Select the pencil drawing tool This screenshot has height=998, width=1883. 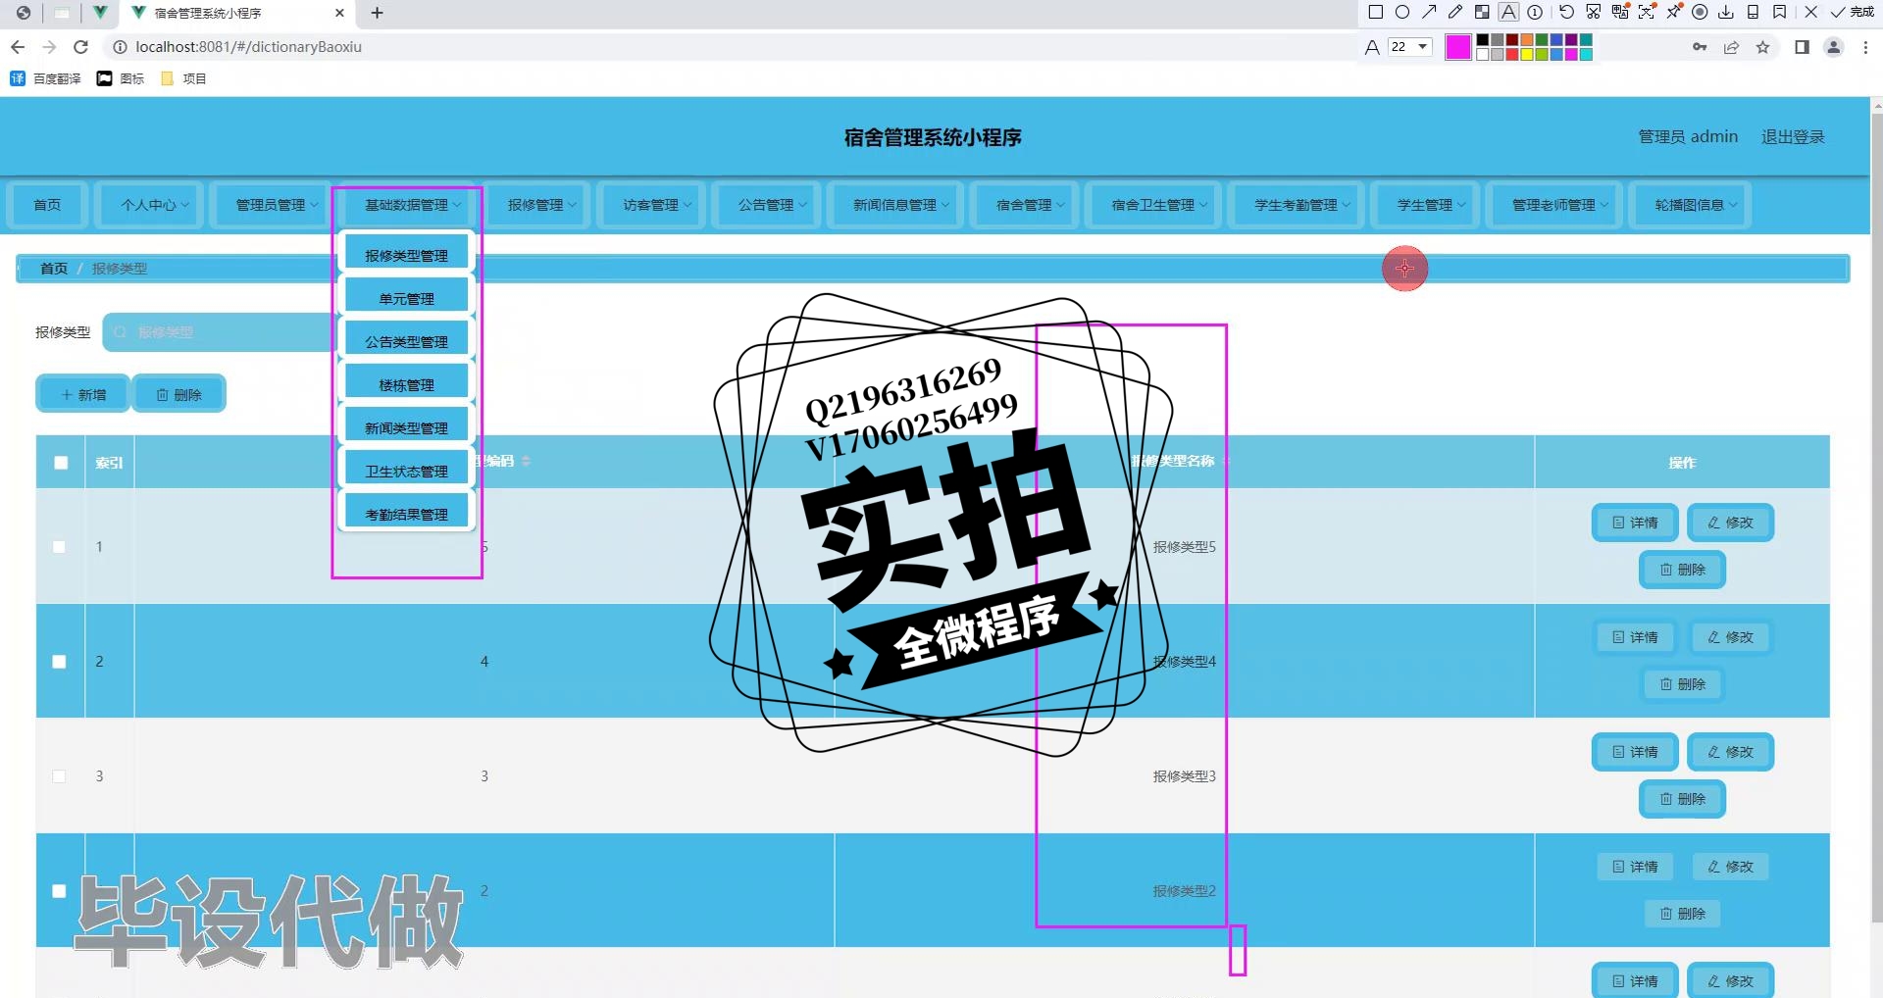[x=1455, y=13]
